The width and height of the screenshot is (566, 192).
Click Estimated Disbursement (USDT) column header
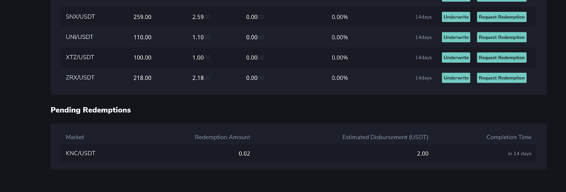pos(385,137)
